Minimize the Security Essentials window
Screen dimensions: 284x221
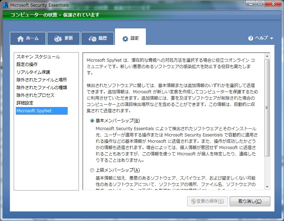click(x=251, y=4)
